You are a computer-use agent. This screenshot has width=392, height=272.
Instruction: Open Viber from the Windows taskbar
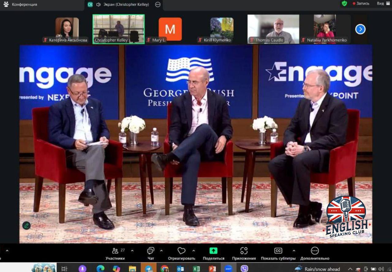pos(244,269)
